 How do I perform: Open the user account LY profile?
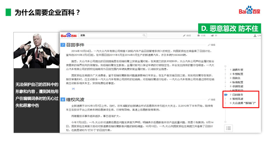click(x=257, y=35)
